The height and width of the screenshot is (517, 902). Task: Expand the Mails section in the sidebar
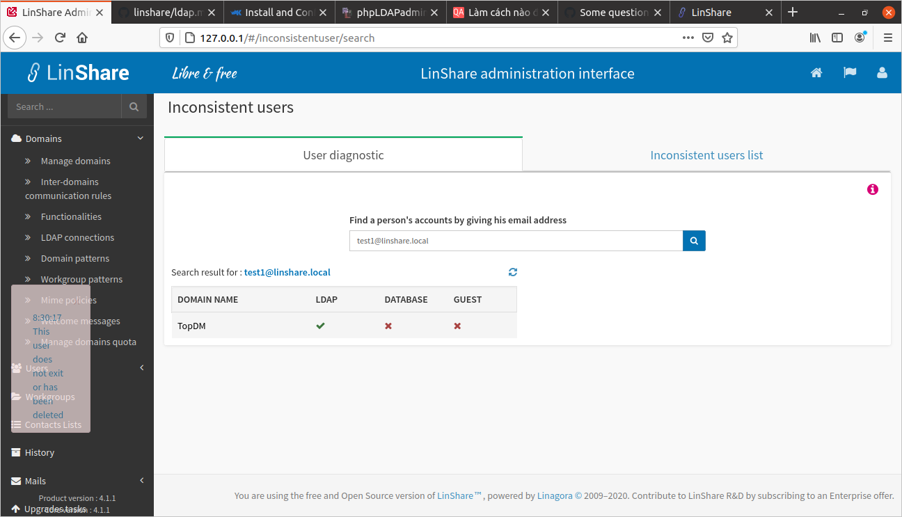pos(141,480)
